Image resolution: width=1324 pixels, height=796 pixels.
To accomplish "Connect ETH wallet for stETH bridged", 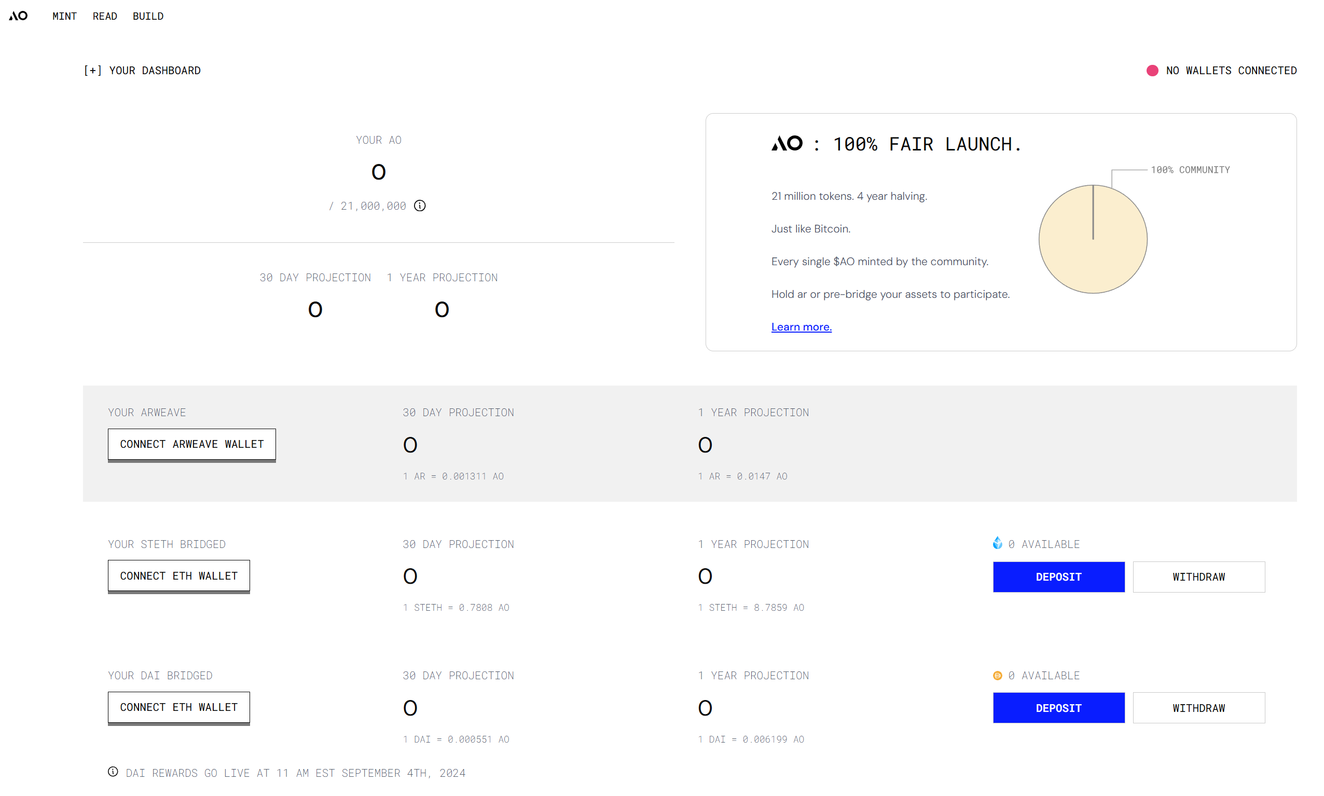I will 178,575.
